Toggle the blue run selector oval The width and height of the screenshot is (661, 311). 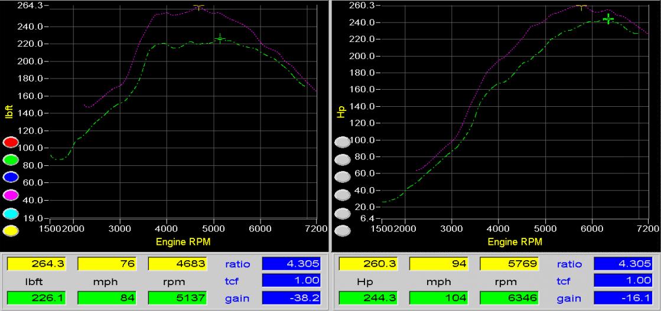[12, 178]
